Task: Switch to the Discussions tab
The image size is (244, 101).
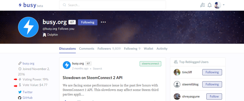Action: click(x=67, y=49)
